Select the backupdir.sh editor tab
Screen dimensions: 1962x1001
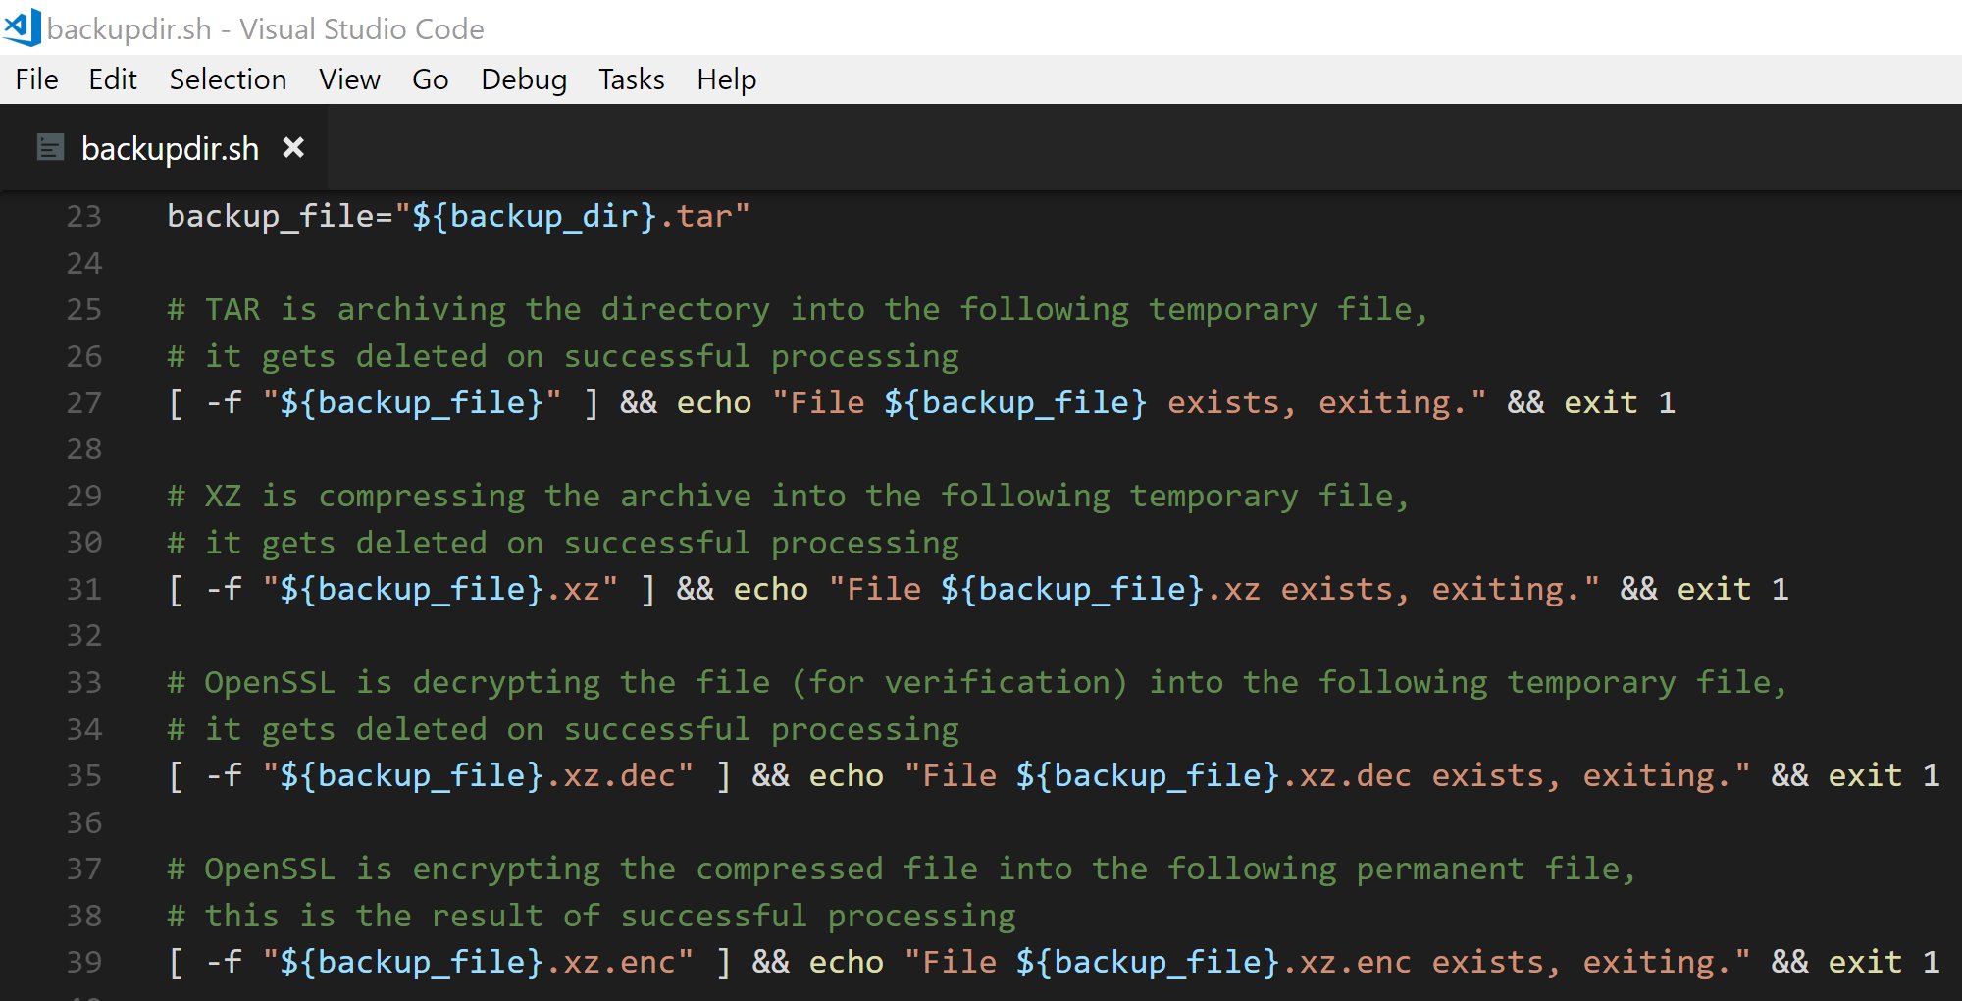(x=165, y=148)
